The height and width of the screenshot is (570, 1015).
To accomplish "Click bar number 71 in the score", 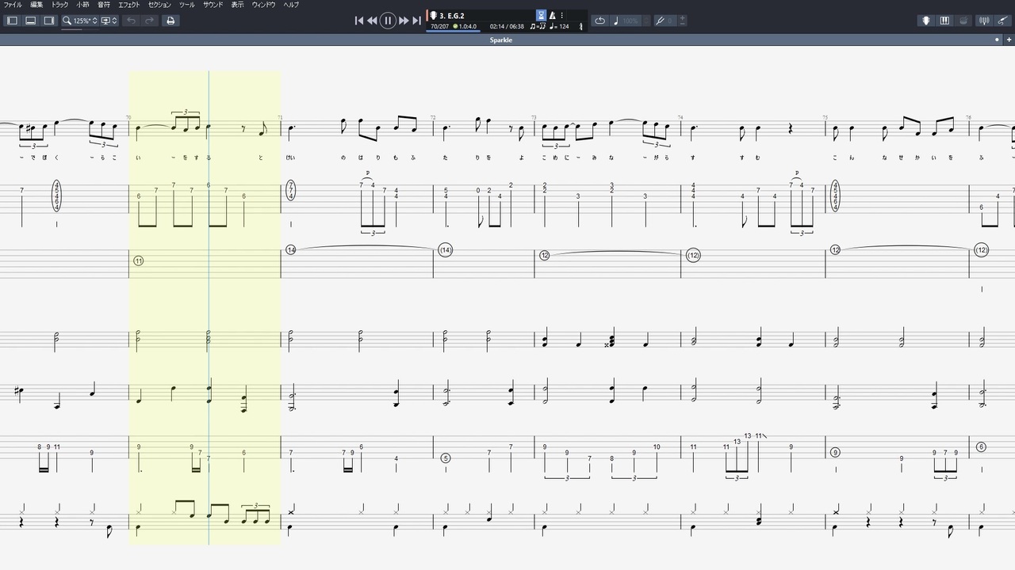I will coord(280,117).
